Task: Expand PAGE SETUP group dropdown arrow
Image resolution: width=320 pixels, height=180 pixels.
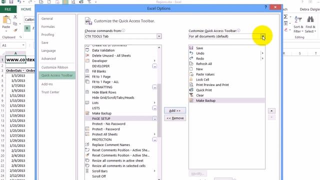Action: coord(154,118)
